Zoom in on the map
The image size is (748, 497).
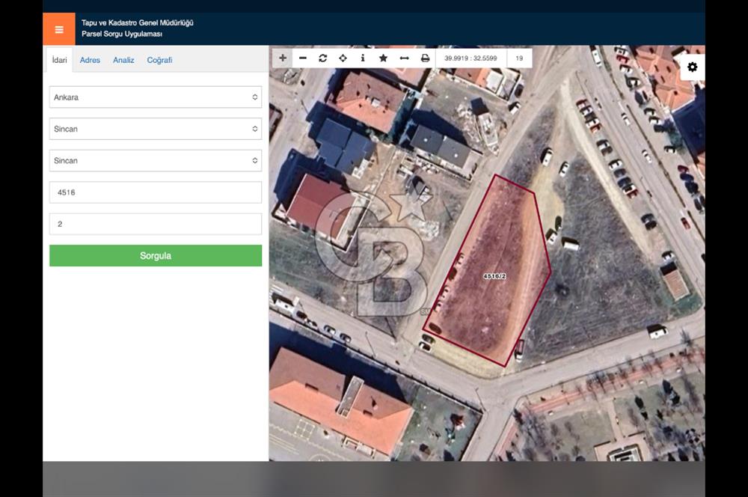(x=283, y=58)
